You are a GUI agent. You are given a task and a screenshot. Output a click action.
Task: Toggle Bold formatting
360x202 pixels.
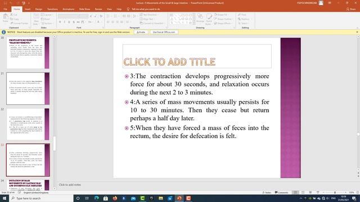pyautogui.click(x=60, y=22)
